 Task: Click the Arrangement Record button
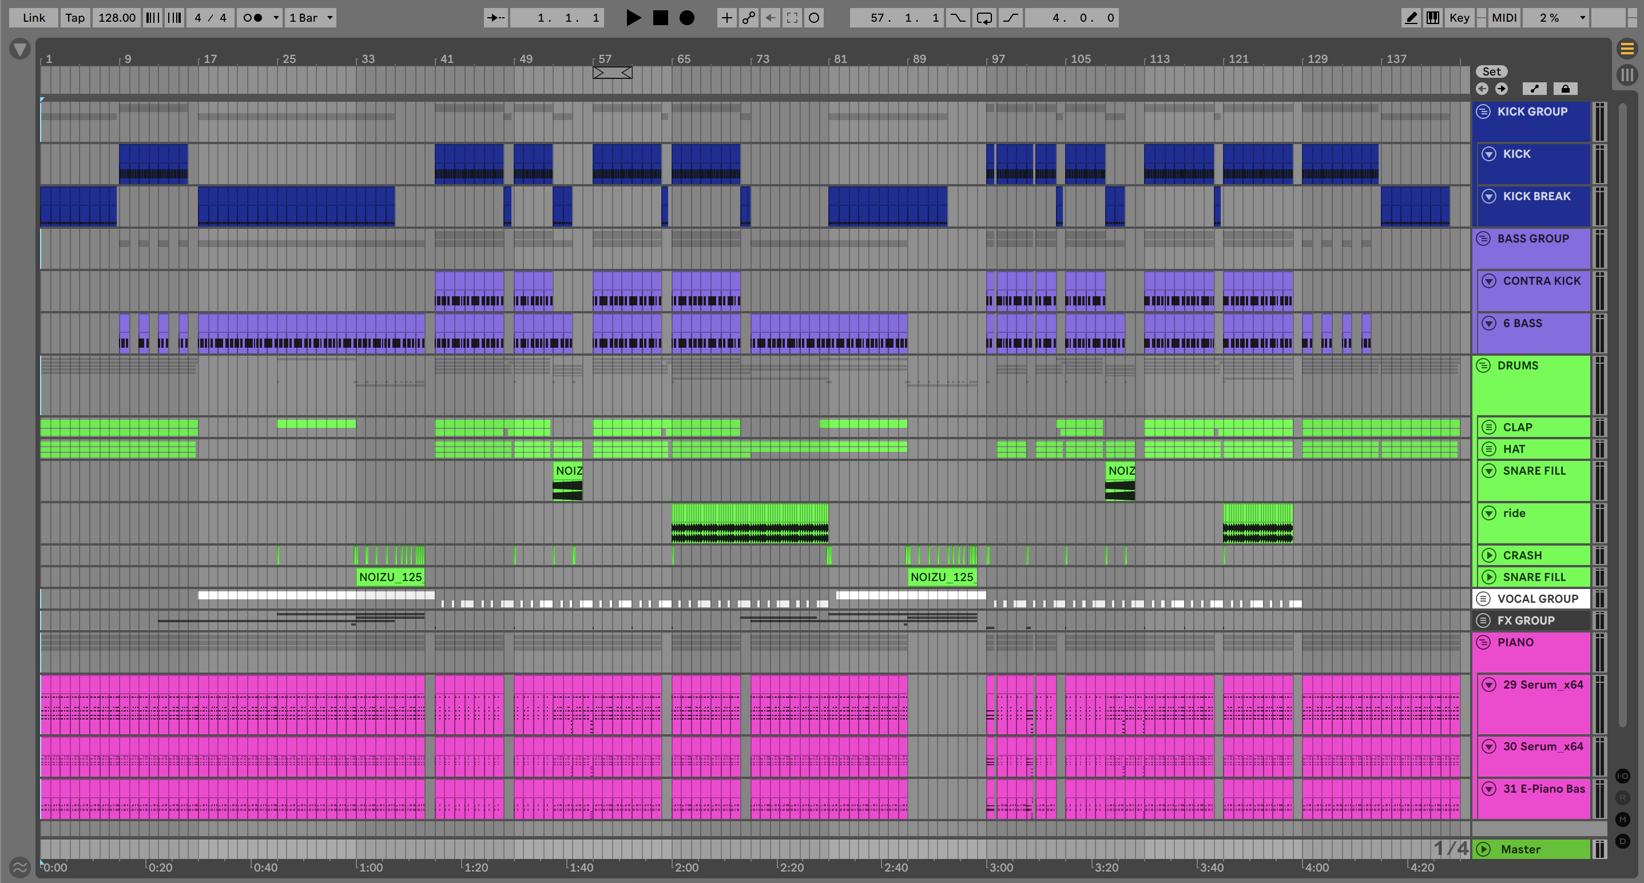pyautogui.click(x=686, y=18)
